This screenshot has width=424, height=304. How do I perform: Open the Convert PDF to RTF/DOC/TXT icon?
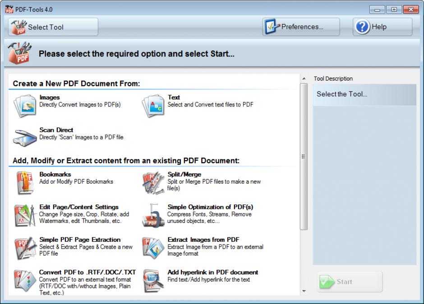[x=25, y=281]
